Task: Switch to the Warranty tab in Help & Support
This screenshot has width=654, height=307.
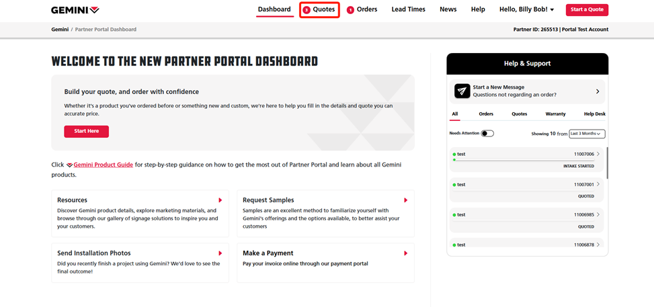Action: (555, 114)
